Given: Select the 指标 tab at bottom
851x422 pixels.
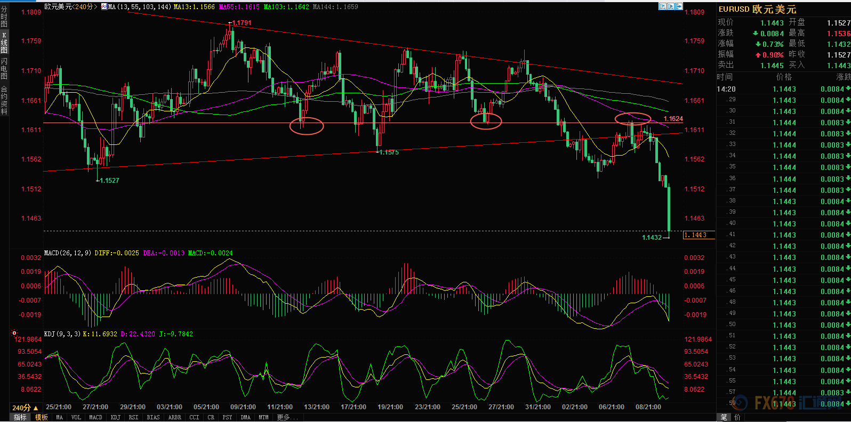Looking at the screenshot, I should click(x=20, y=417).
